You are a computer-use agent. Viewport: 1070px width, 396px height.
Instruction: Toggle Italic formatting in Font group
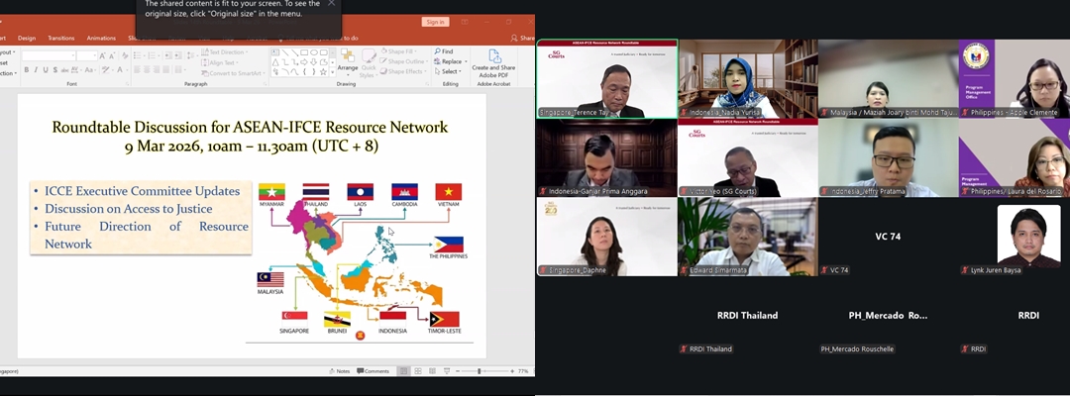click(x=37, y=69)
